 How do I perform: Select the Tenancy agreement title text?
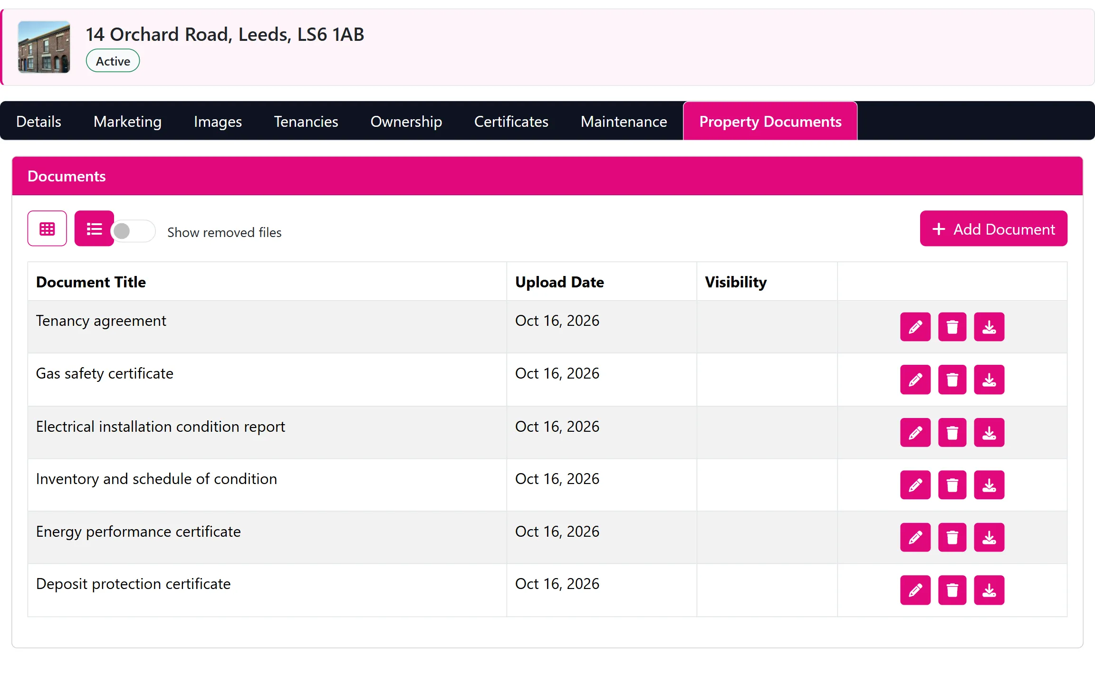coord(101,321)
